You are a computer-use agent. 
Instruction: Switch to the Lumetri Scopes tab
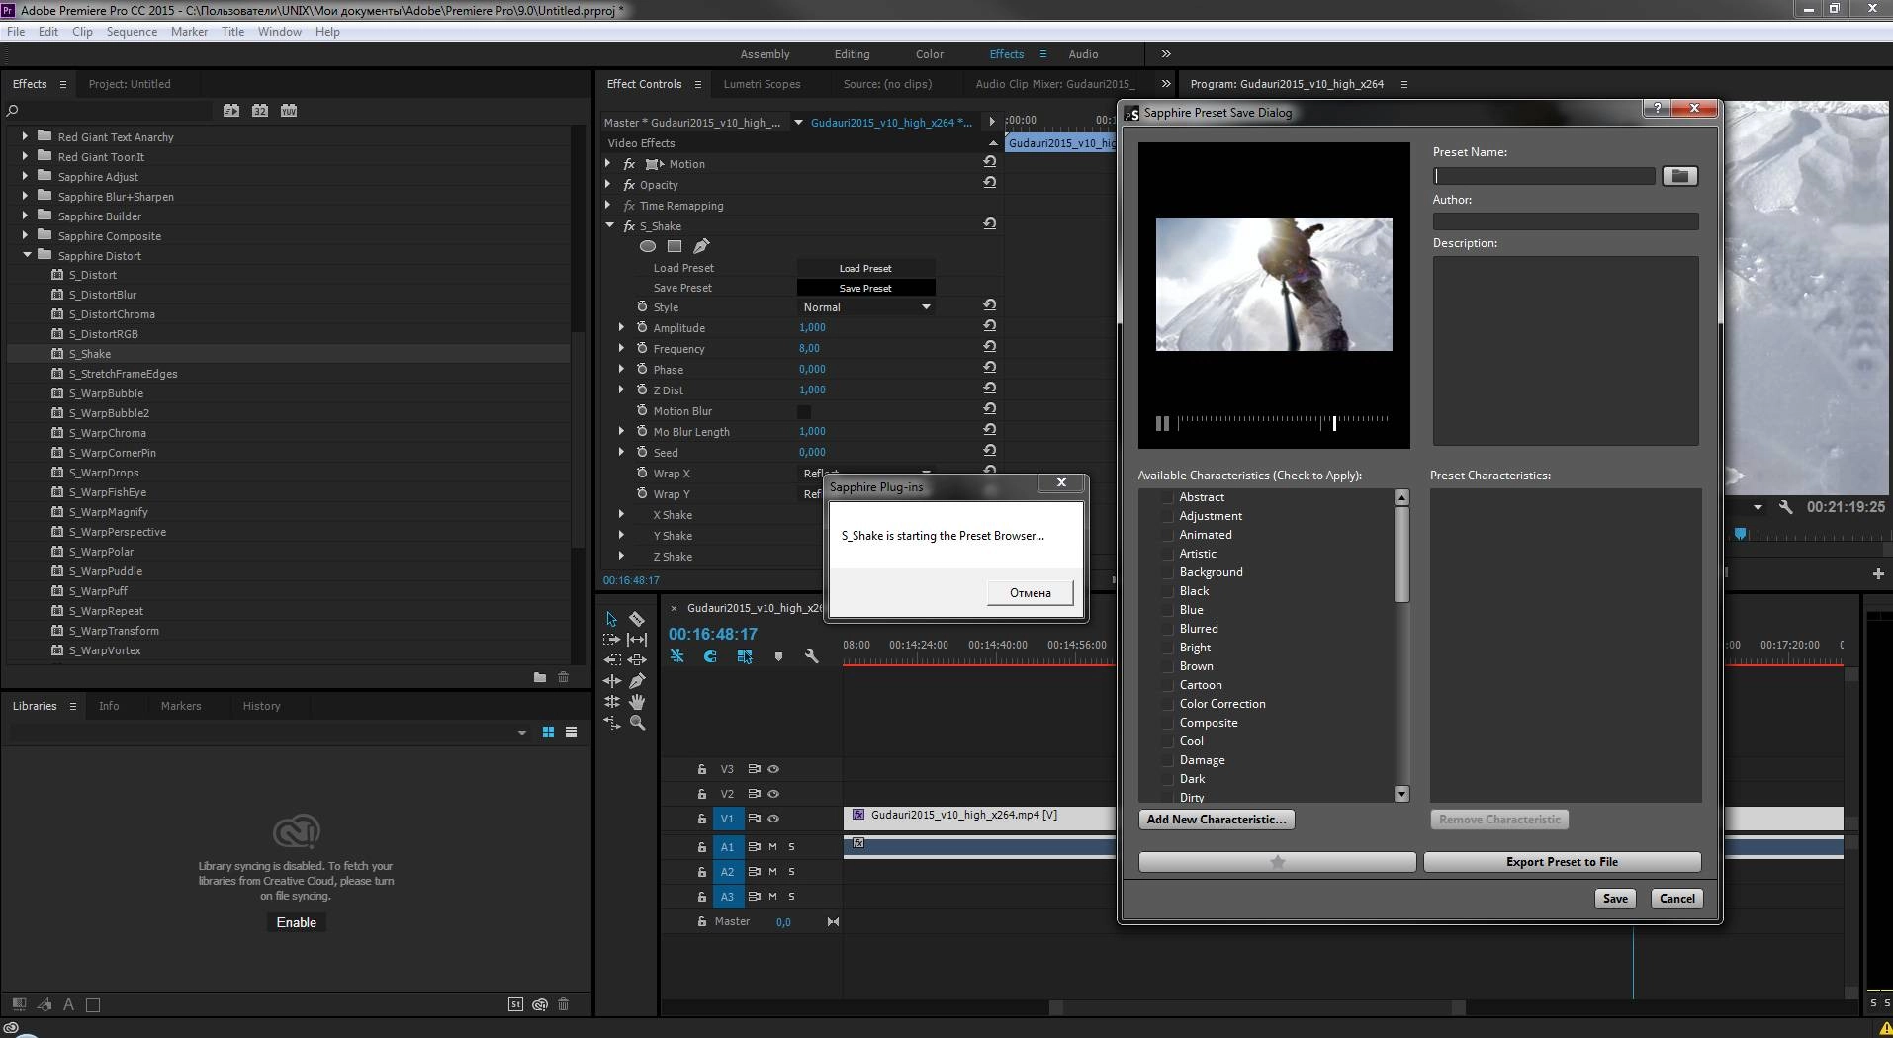[x=762, y=84]
